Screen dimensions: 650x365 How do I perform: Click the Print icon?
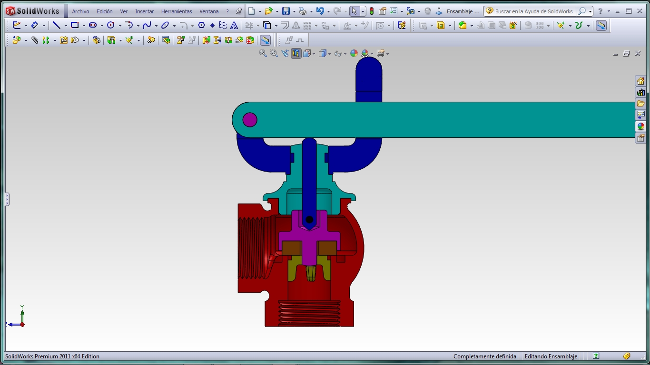coord(303,11)
